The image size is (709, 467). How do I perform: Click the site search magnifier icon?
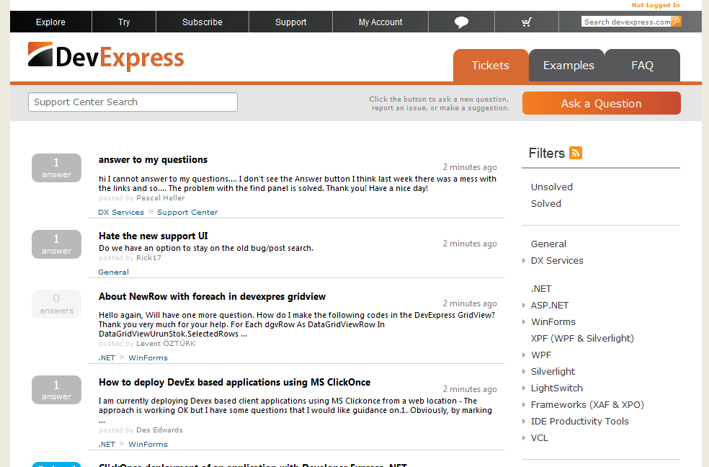pyautogui.click(x=676, y=21)
